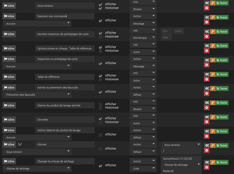Check Afficher for the Allumer command
The height and width of the screenshot is (174, 234).
click(100, 149)
